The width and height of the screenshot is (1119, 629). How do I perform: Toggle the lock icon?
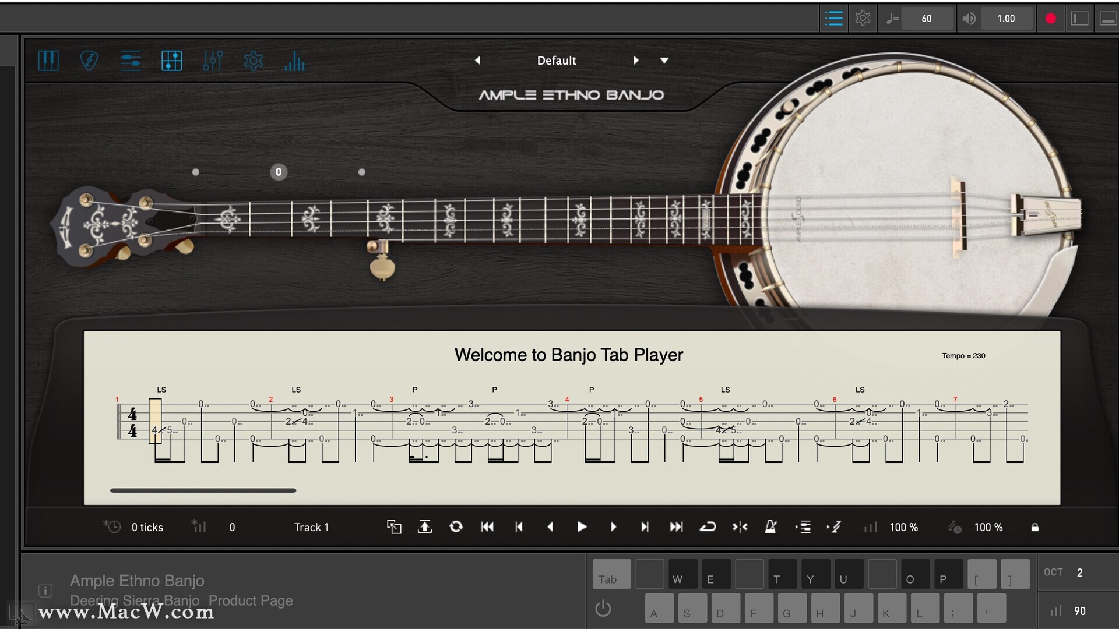pos(1035,527)
